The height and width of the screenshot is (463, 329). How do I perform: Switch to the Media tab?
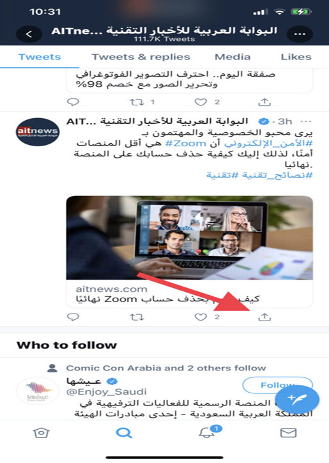[233, 57]
